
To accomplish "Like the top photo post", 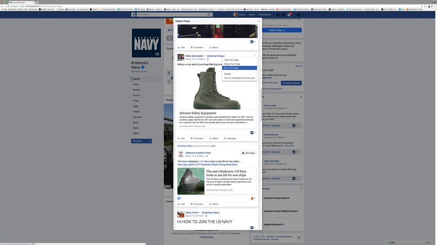I will tap(181, 48).
